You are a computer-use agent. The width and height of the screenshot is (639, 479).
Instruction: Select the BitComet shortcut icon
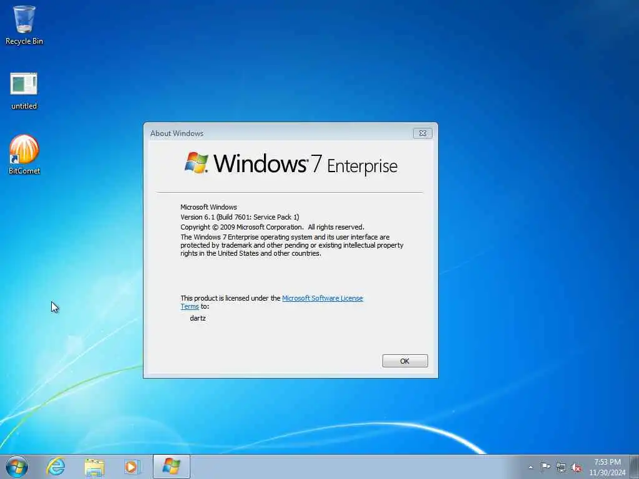click(x=24, y=155)
